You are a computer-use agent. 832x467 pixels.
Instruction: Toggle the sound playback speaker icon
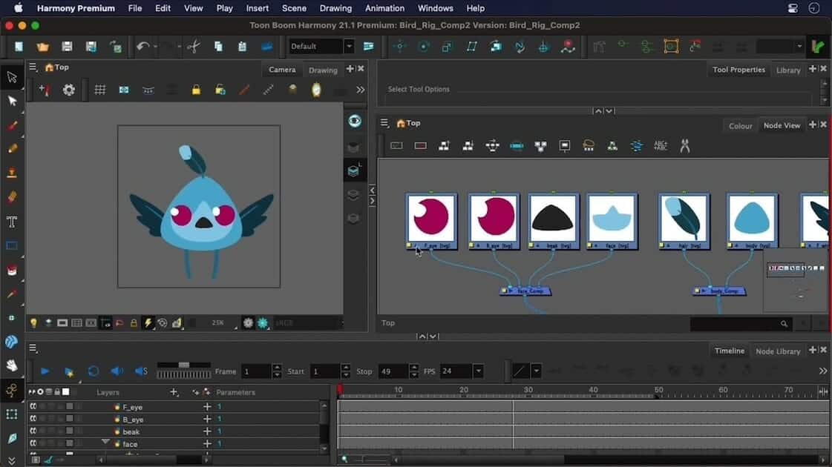[x=117, y=371]
